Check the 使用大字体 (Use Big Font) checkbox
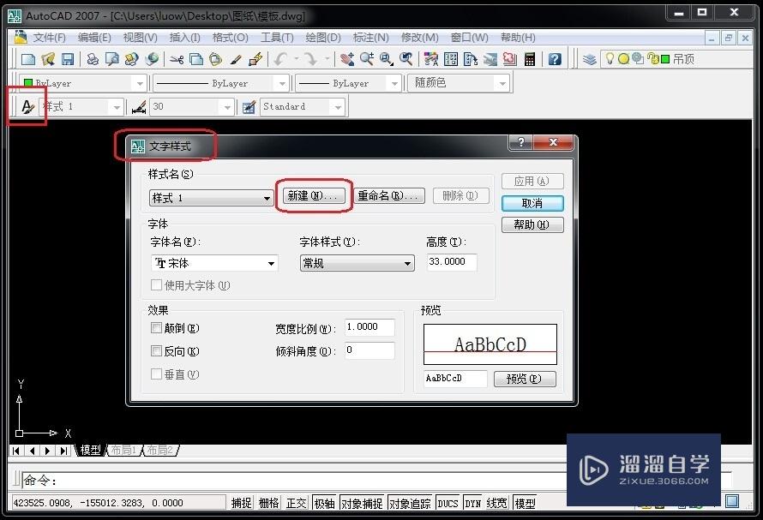Viewport: 763px width, 520px height. pos(156,286)
